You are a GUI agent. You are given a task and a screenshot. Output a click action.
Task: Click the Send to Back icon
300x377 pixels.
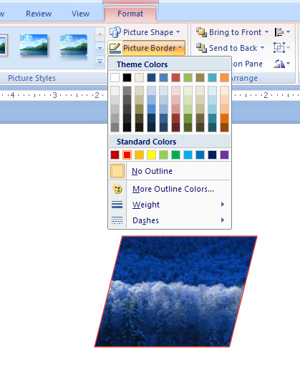pyautogui.click(x=201, y=48)
